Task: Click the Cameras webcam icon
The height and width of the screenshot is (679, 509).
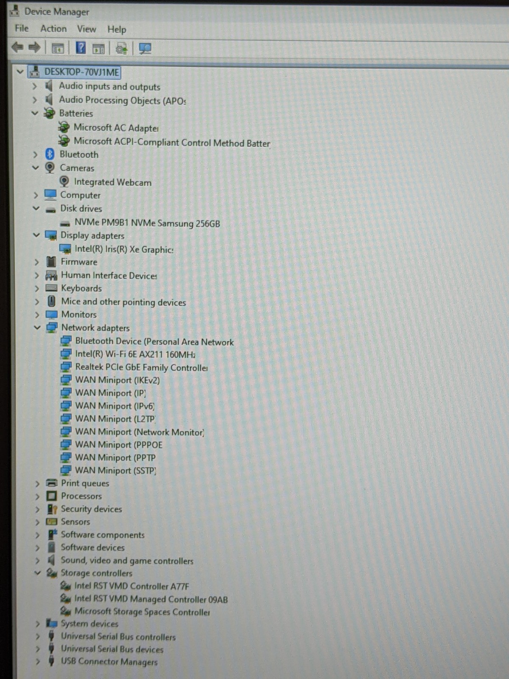Action: click(50, 168)
